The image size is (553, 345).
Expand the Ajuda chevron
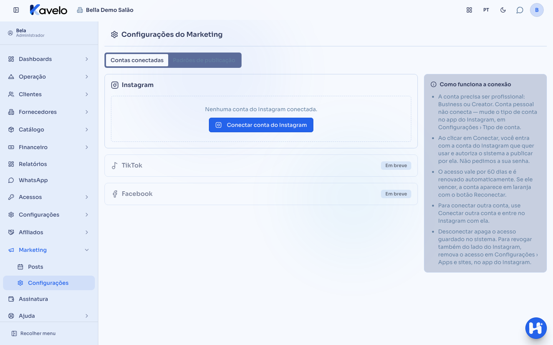click(x=87, y=316)
